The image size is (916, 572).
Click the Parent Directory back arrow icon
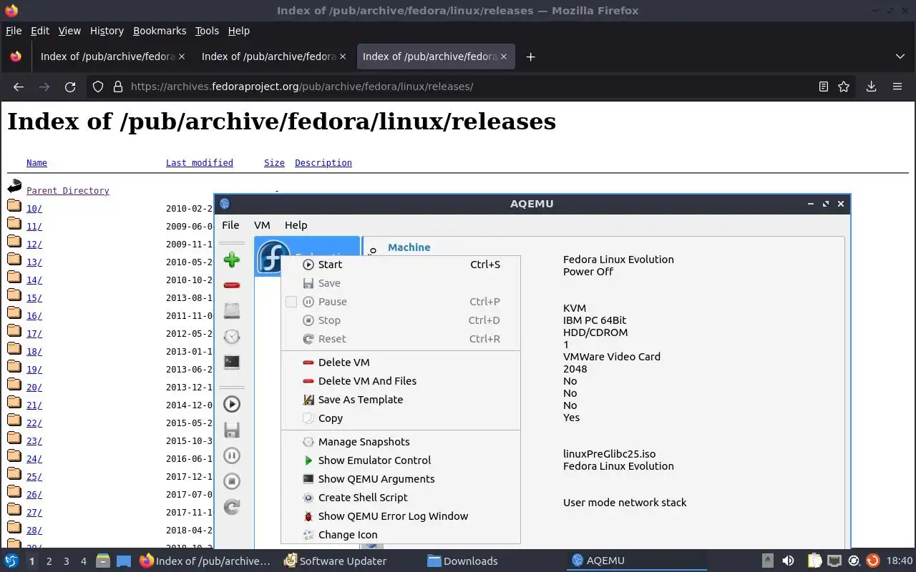tap(14, 188)
